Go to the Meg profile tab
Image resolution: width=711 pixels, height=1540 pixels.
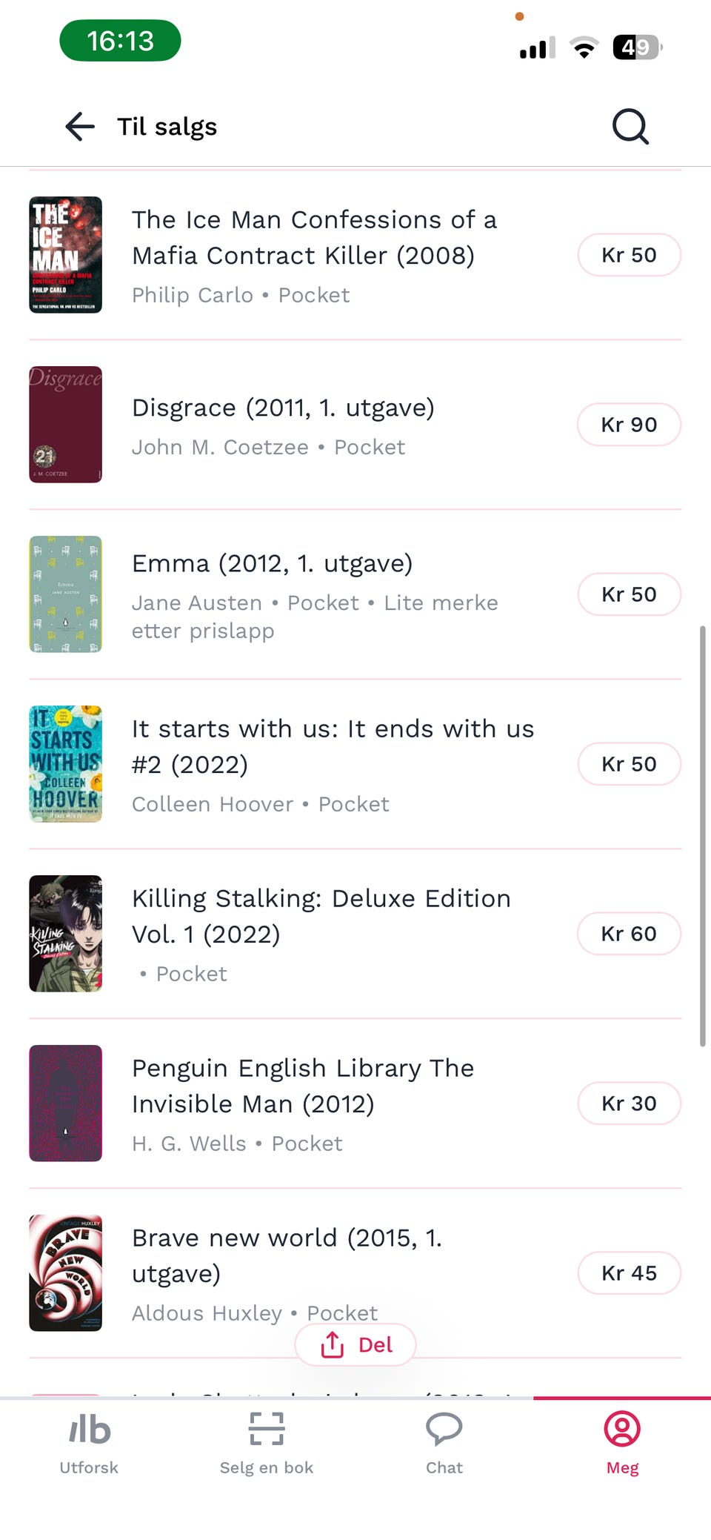point(622,1442)
